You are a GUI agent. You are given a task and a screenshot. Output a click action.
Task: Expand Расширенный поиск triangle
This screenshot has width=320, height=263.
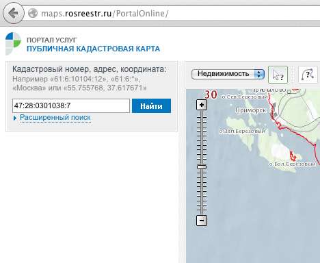pyautogui.click(x=15, y=118)
